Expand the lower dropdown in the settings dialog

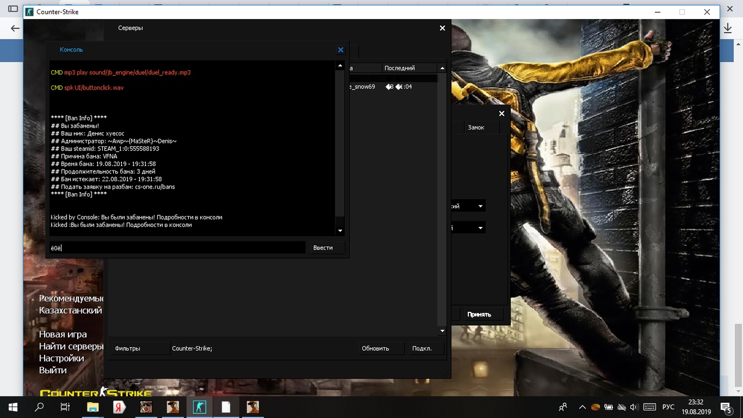480,228
